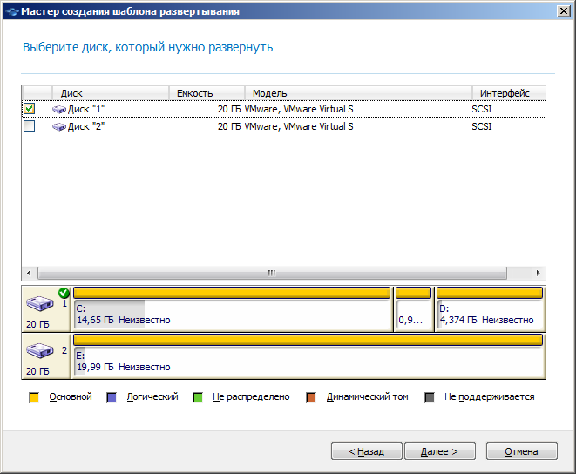Sort by the Диск column header
Screen dimensions: 576x474
pos(111,93)
